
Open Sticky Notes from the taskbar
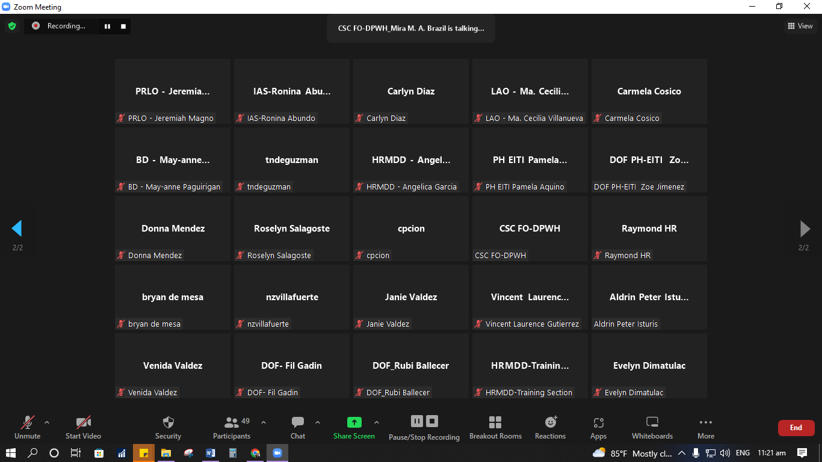coord(144,453)
